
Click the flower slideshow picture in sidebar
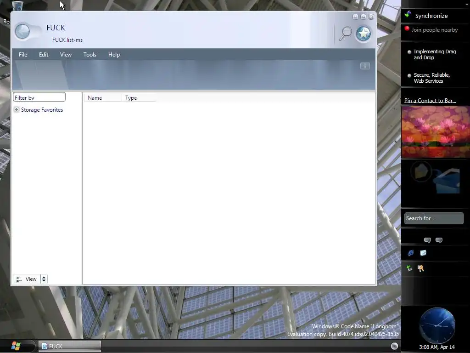pos(436,132)
